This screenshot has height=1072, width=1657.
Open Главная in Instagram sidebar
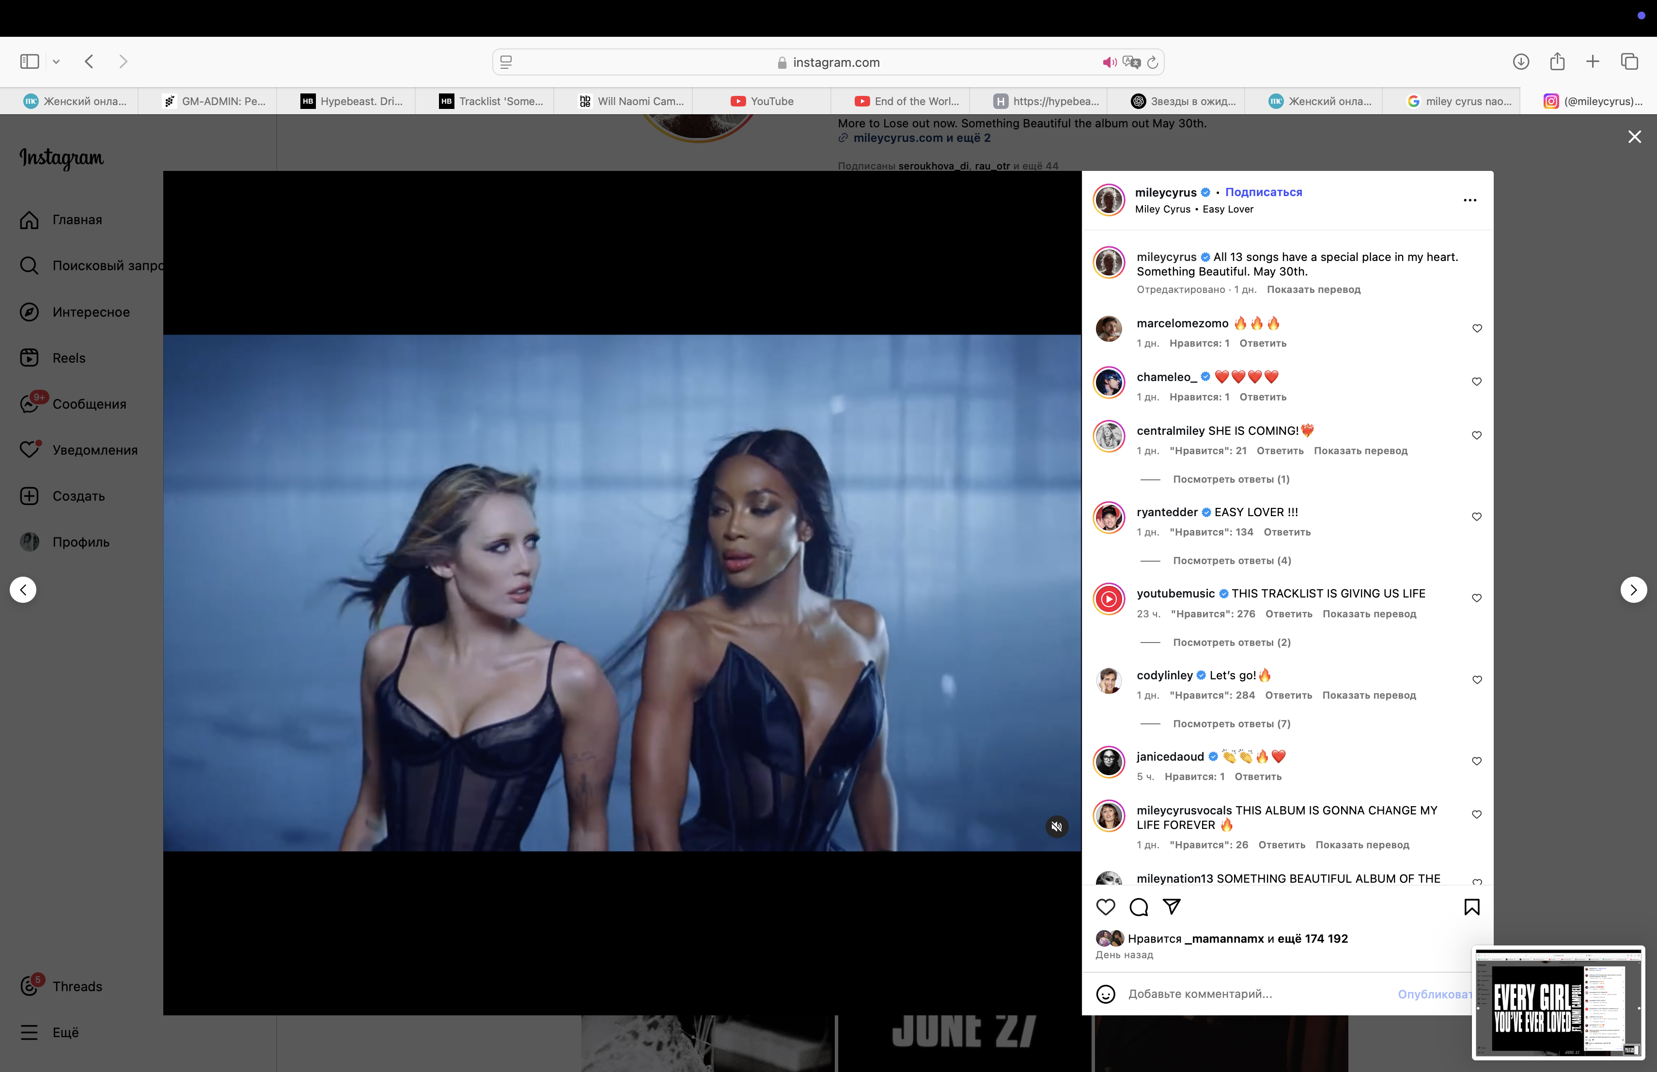coord(61,220)
